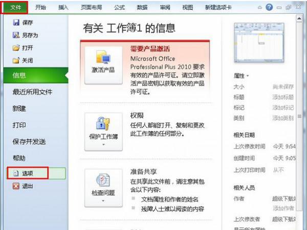The image size is (307, 230).
Task: Open 帮助 in the backstage menu
Action: coord(19,158)
